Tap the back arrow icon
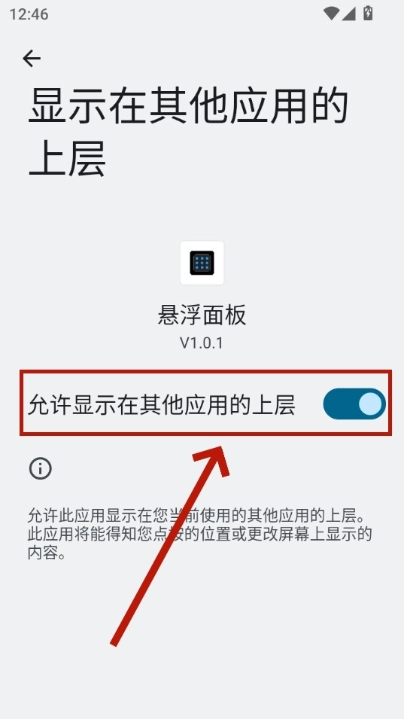This screenshot has width=404, height=719. [32, 59]
